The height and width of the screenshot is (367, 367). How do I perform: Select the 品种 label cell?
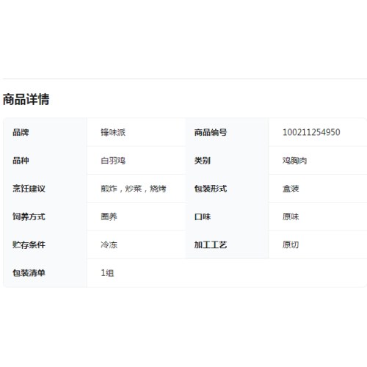(21, 161)
